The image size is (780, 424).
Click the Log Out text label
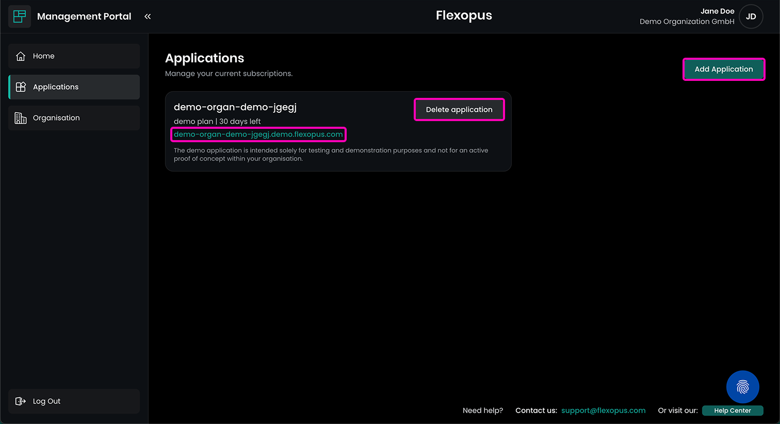46,401
